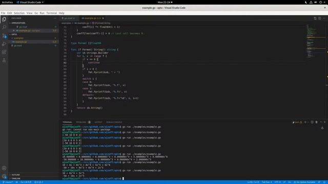Maximize the terminal panel with up chevron
The width and height of the screenshot is (328, 184).
321,122
